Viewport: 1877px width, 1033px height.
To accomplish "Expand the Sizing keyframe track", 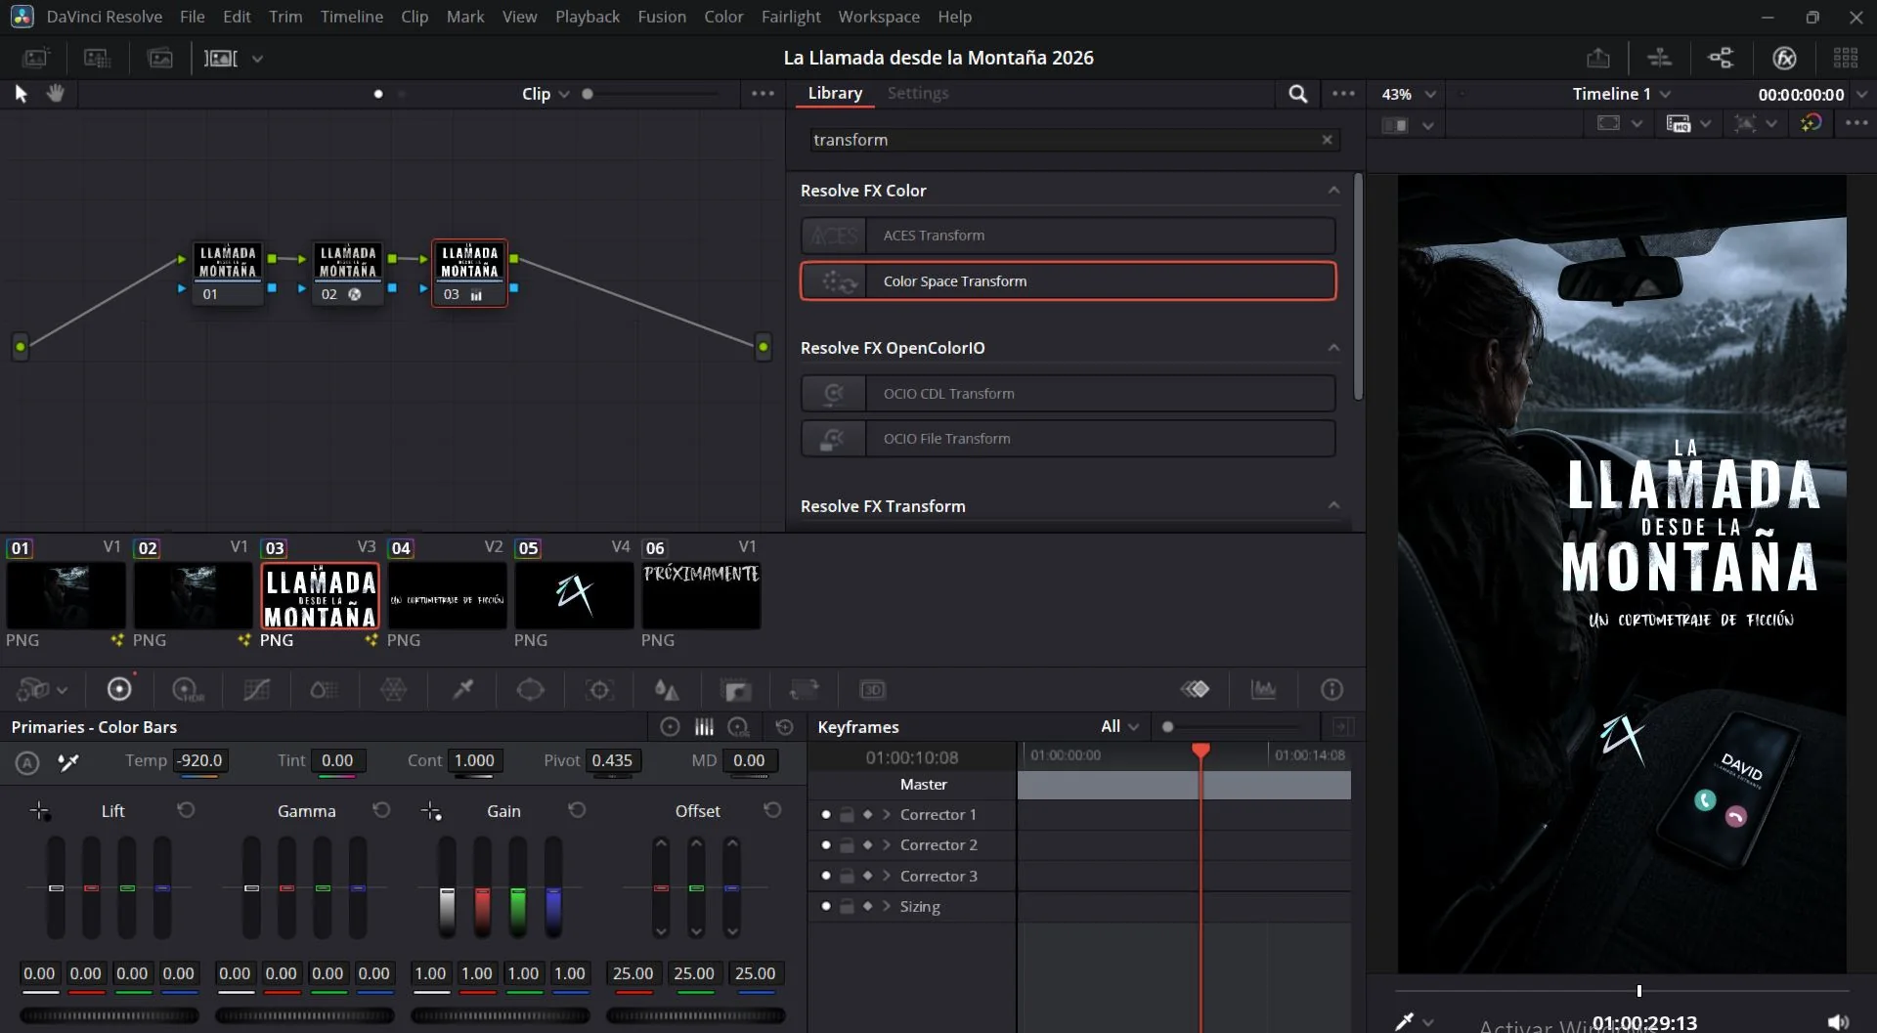I will pos(886,906).
